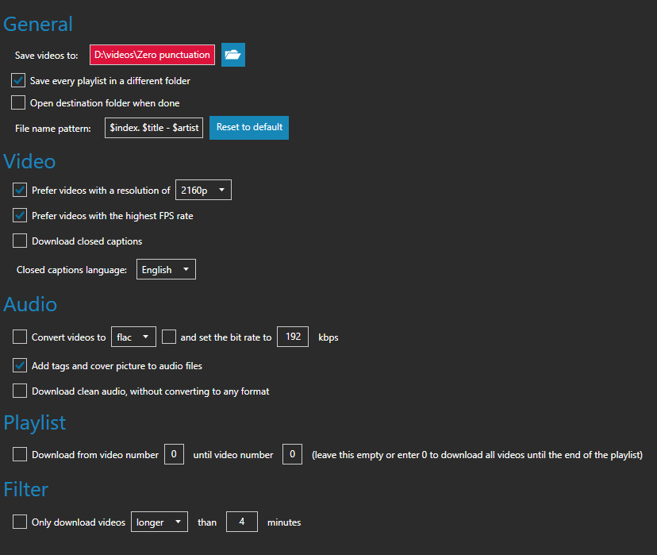Check the Convert videos to checkbox

tap(20, 337)
